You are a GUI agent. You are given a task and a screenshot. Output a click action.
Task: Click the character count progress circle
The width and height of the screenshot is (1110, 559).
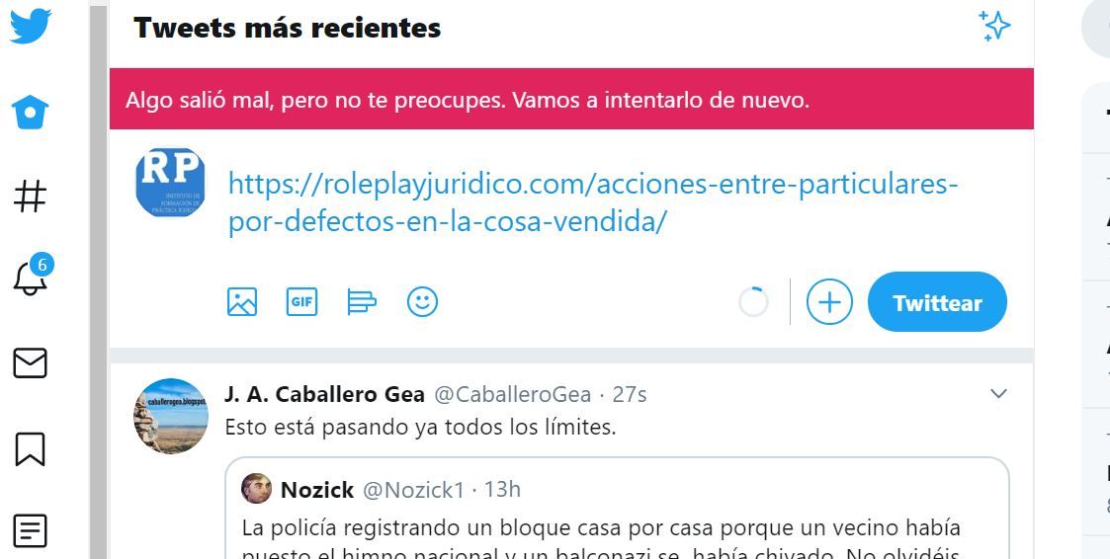[753, 302]
